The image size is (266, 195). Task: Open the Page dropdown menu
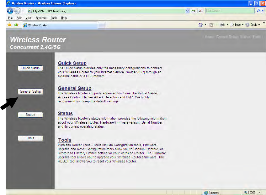(x=237, y=25)
